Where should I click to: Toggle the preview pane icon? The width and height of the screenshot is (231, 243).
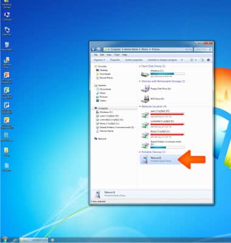tap(202, 60)
